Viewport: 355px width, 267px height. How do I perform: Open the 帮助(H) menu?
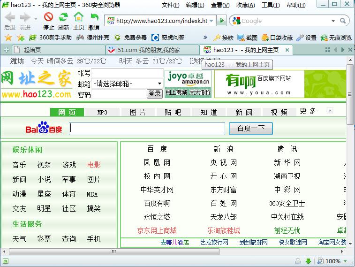(x=296, y=5)
